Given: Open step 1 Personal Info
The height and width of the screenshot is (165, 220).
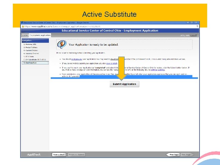Looking at the screenshot, I should (x=30, y=44).
